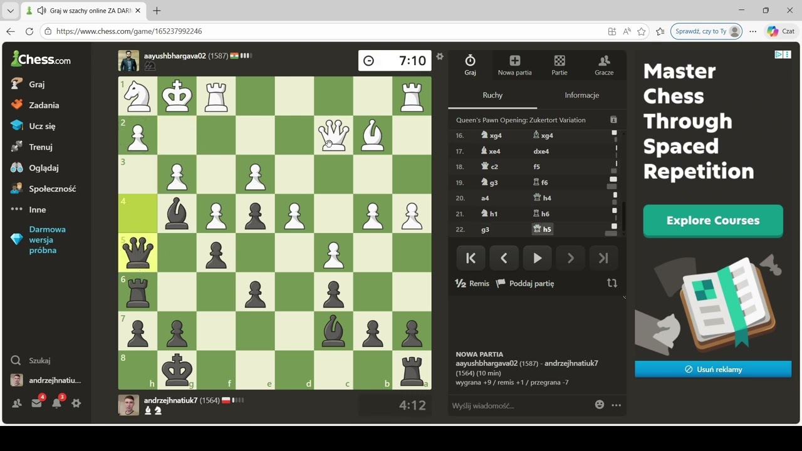Open notifications bell icon with badge
This screenshot has width=802, height=451.
pyautogui.click(x=56, y=403)
